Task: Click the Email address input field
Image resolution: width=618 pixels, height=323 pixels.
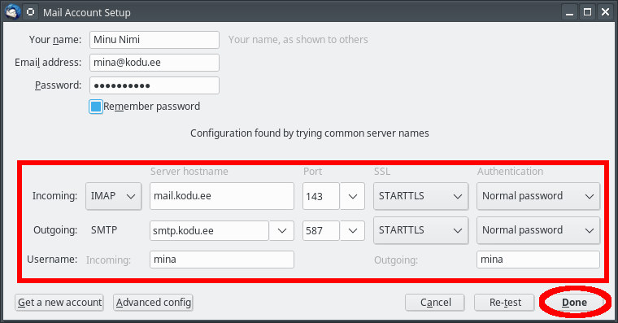Action: (x=154, y=63)
